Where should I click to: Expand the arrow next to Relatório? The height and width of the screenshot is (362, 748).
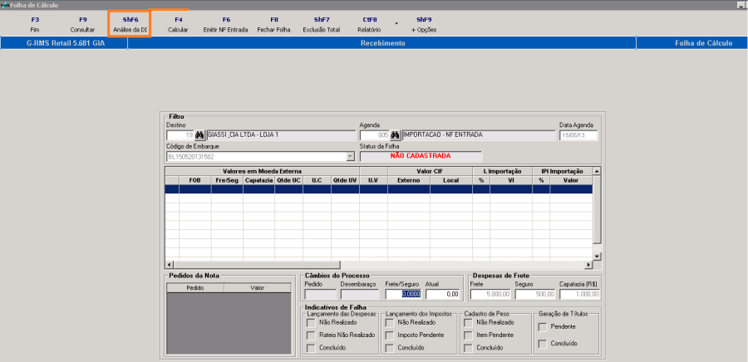(396, 23)
